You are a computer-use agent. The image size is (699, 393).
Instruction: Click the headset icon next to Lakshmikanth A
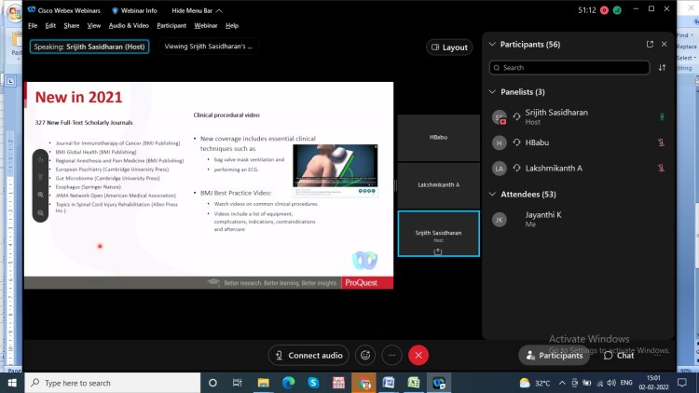coord(516,169)
